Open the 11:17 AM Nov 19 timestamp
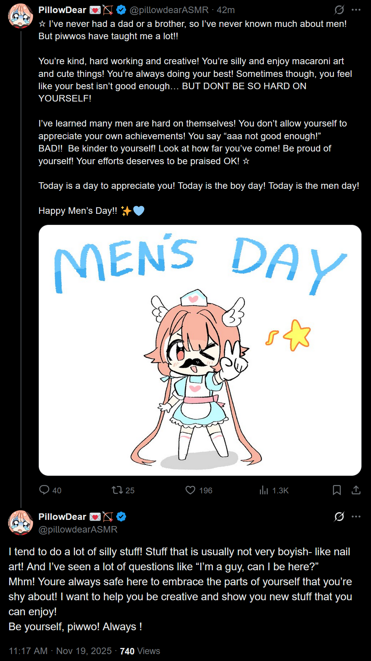 click(x=60, y=651)
